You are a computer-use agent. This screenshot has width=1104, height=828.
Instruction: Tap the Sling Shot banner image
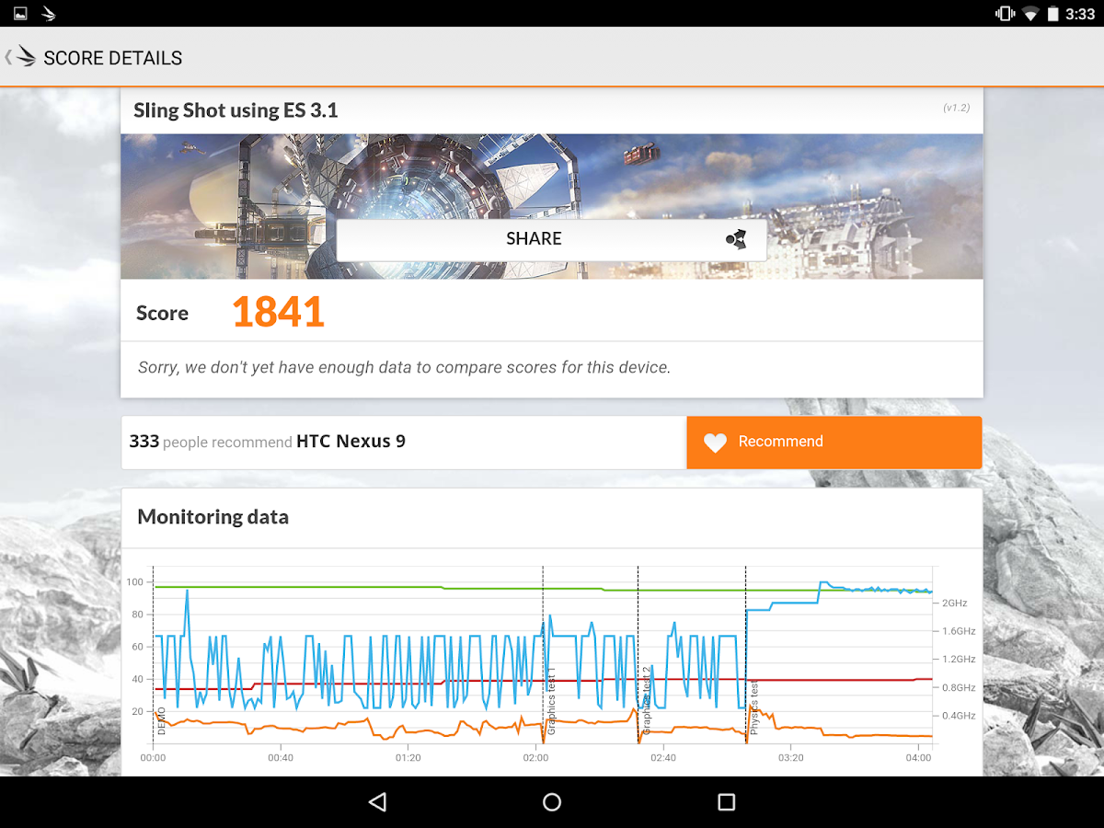coord(552,206)
